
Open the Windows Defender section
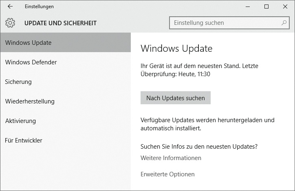(31, 62)
